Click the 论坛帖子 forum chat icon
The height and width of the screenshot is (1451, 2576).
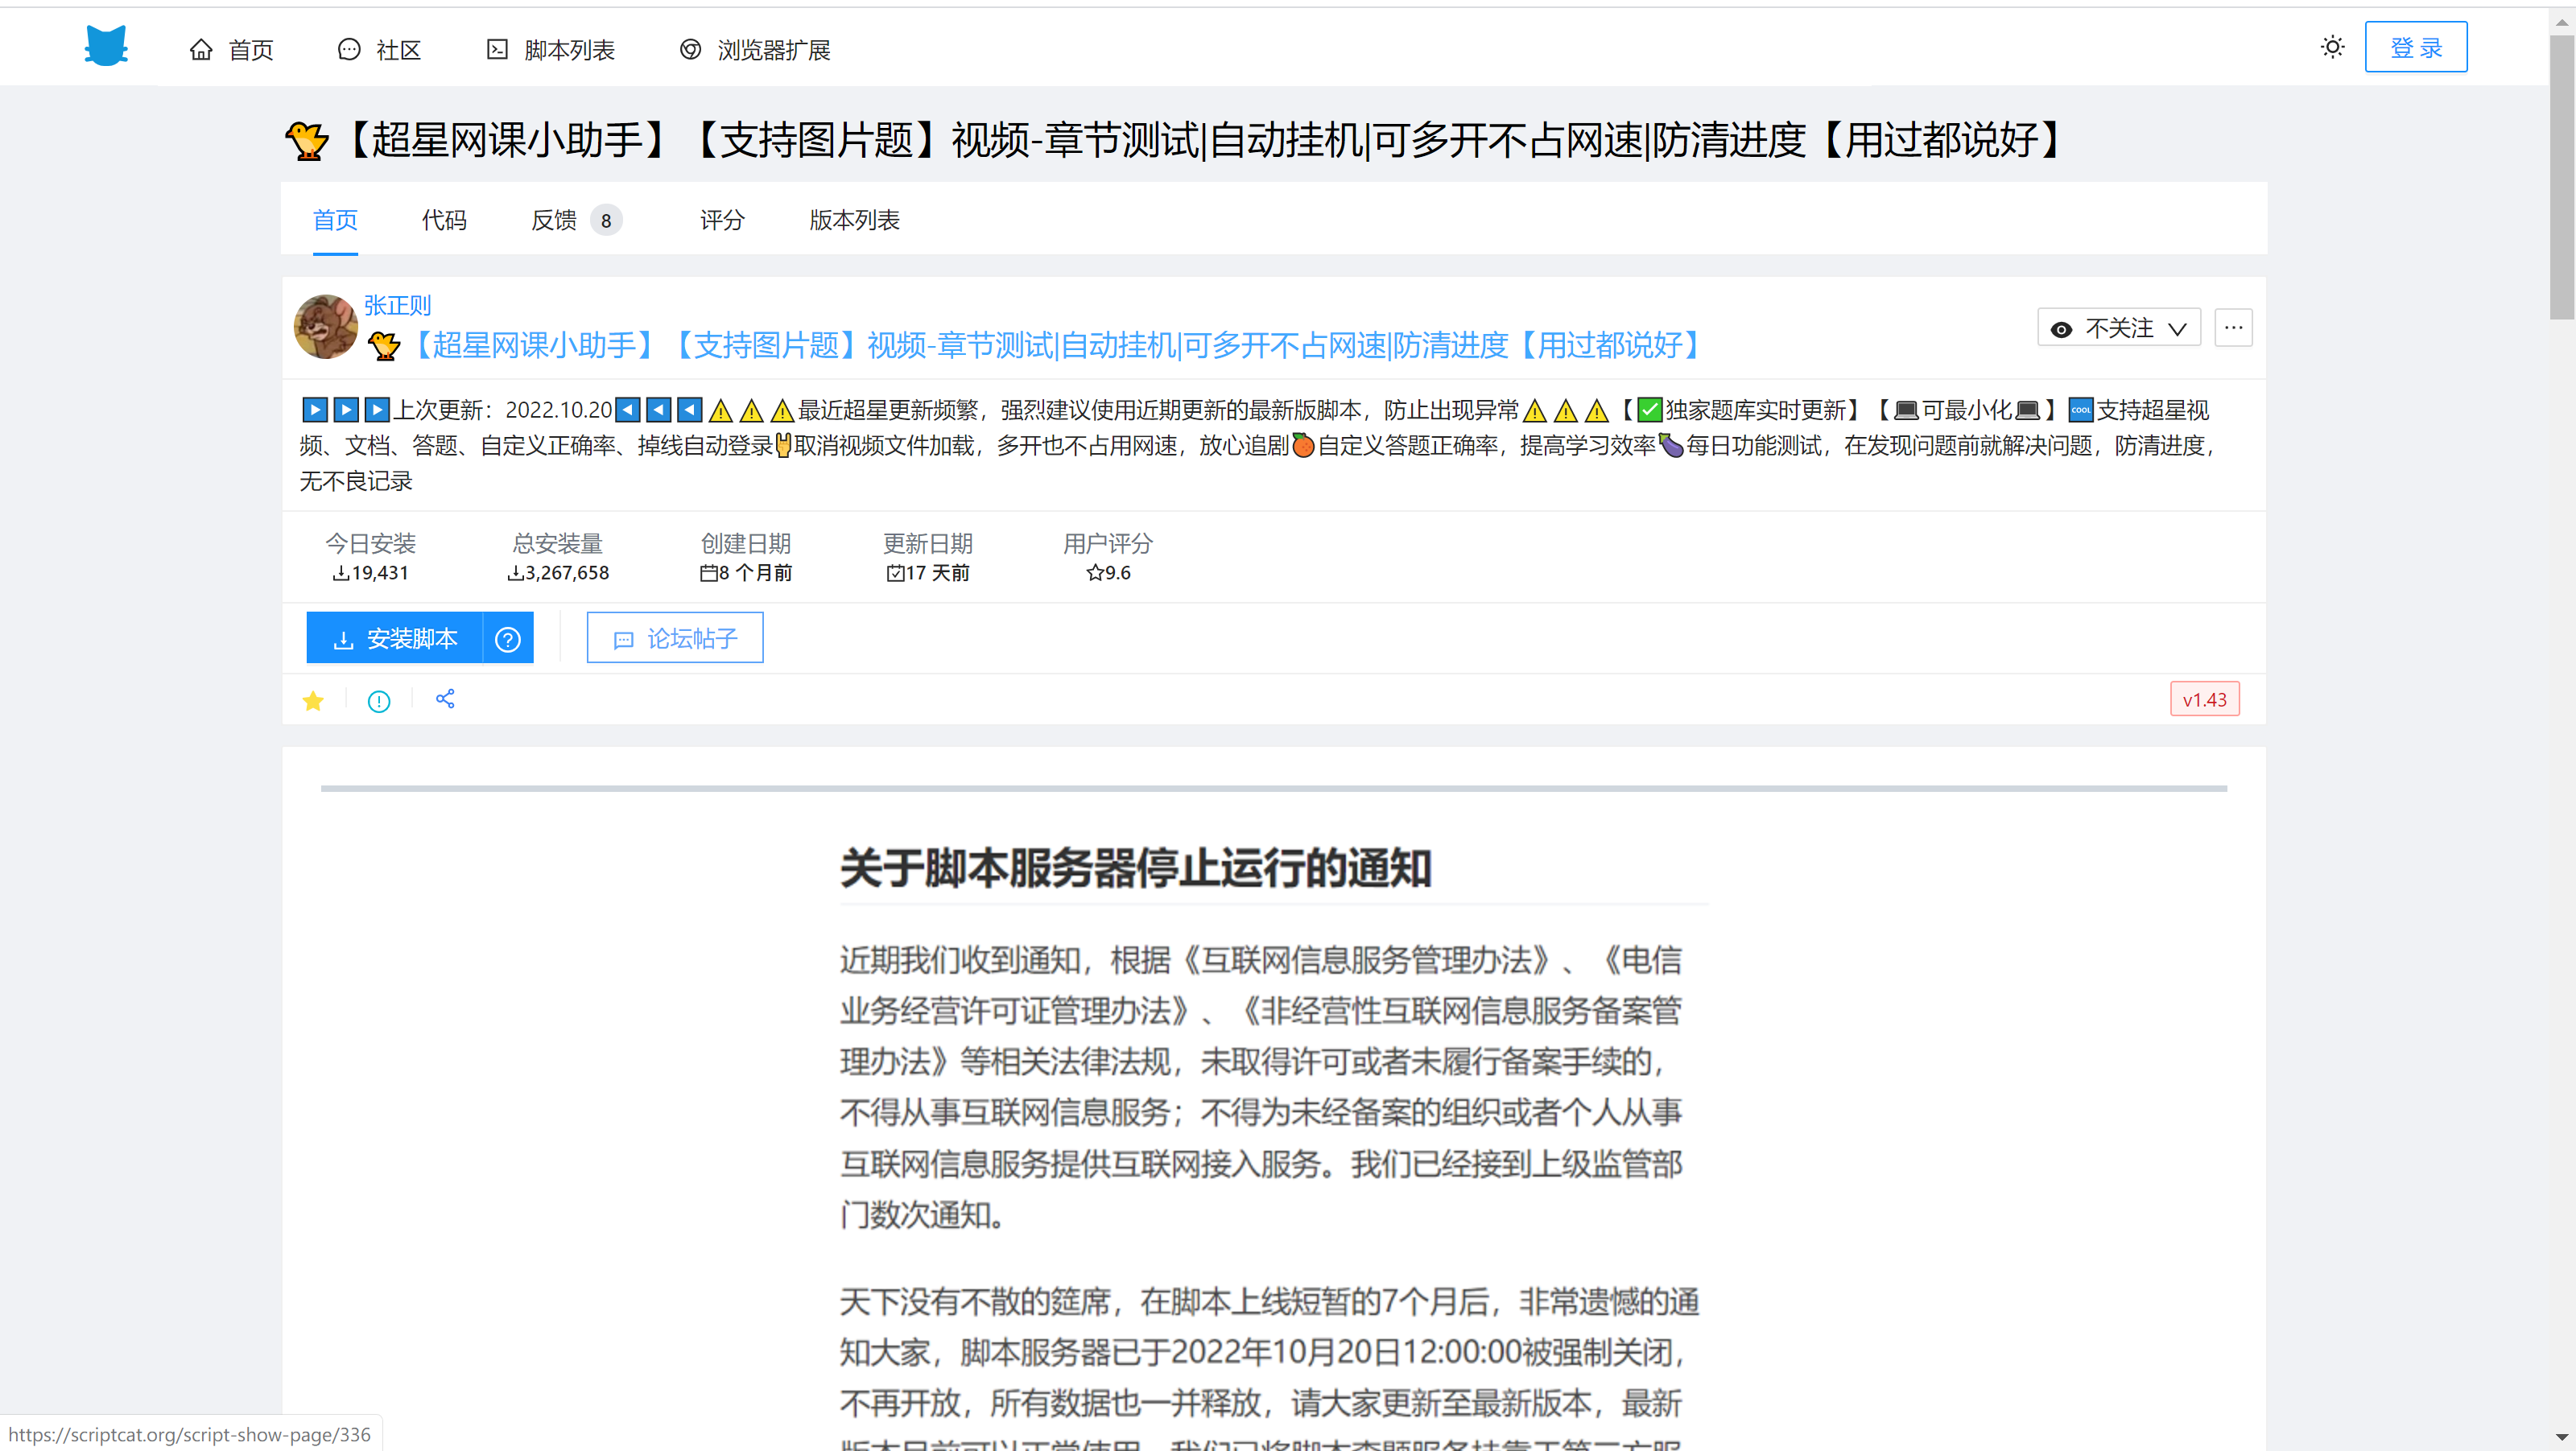coord(624,638)
